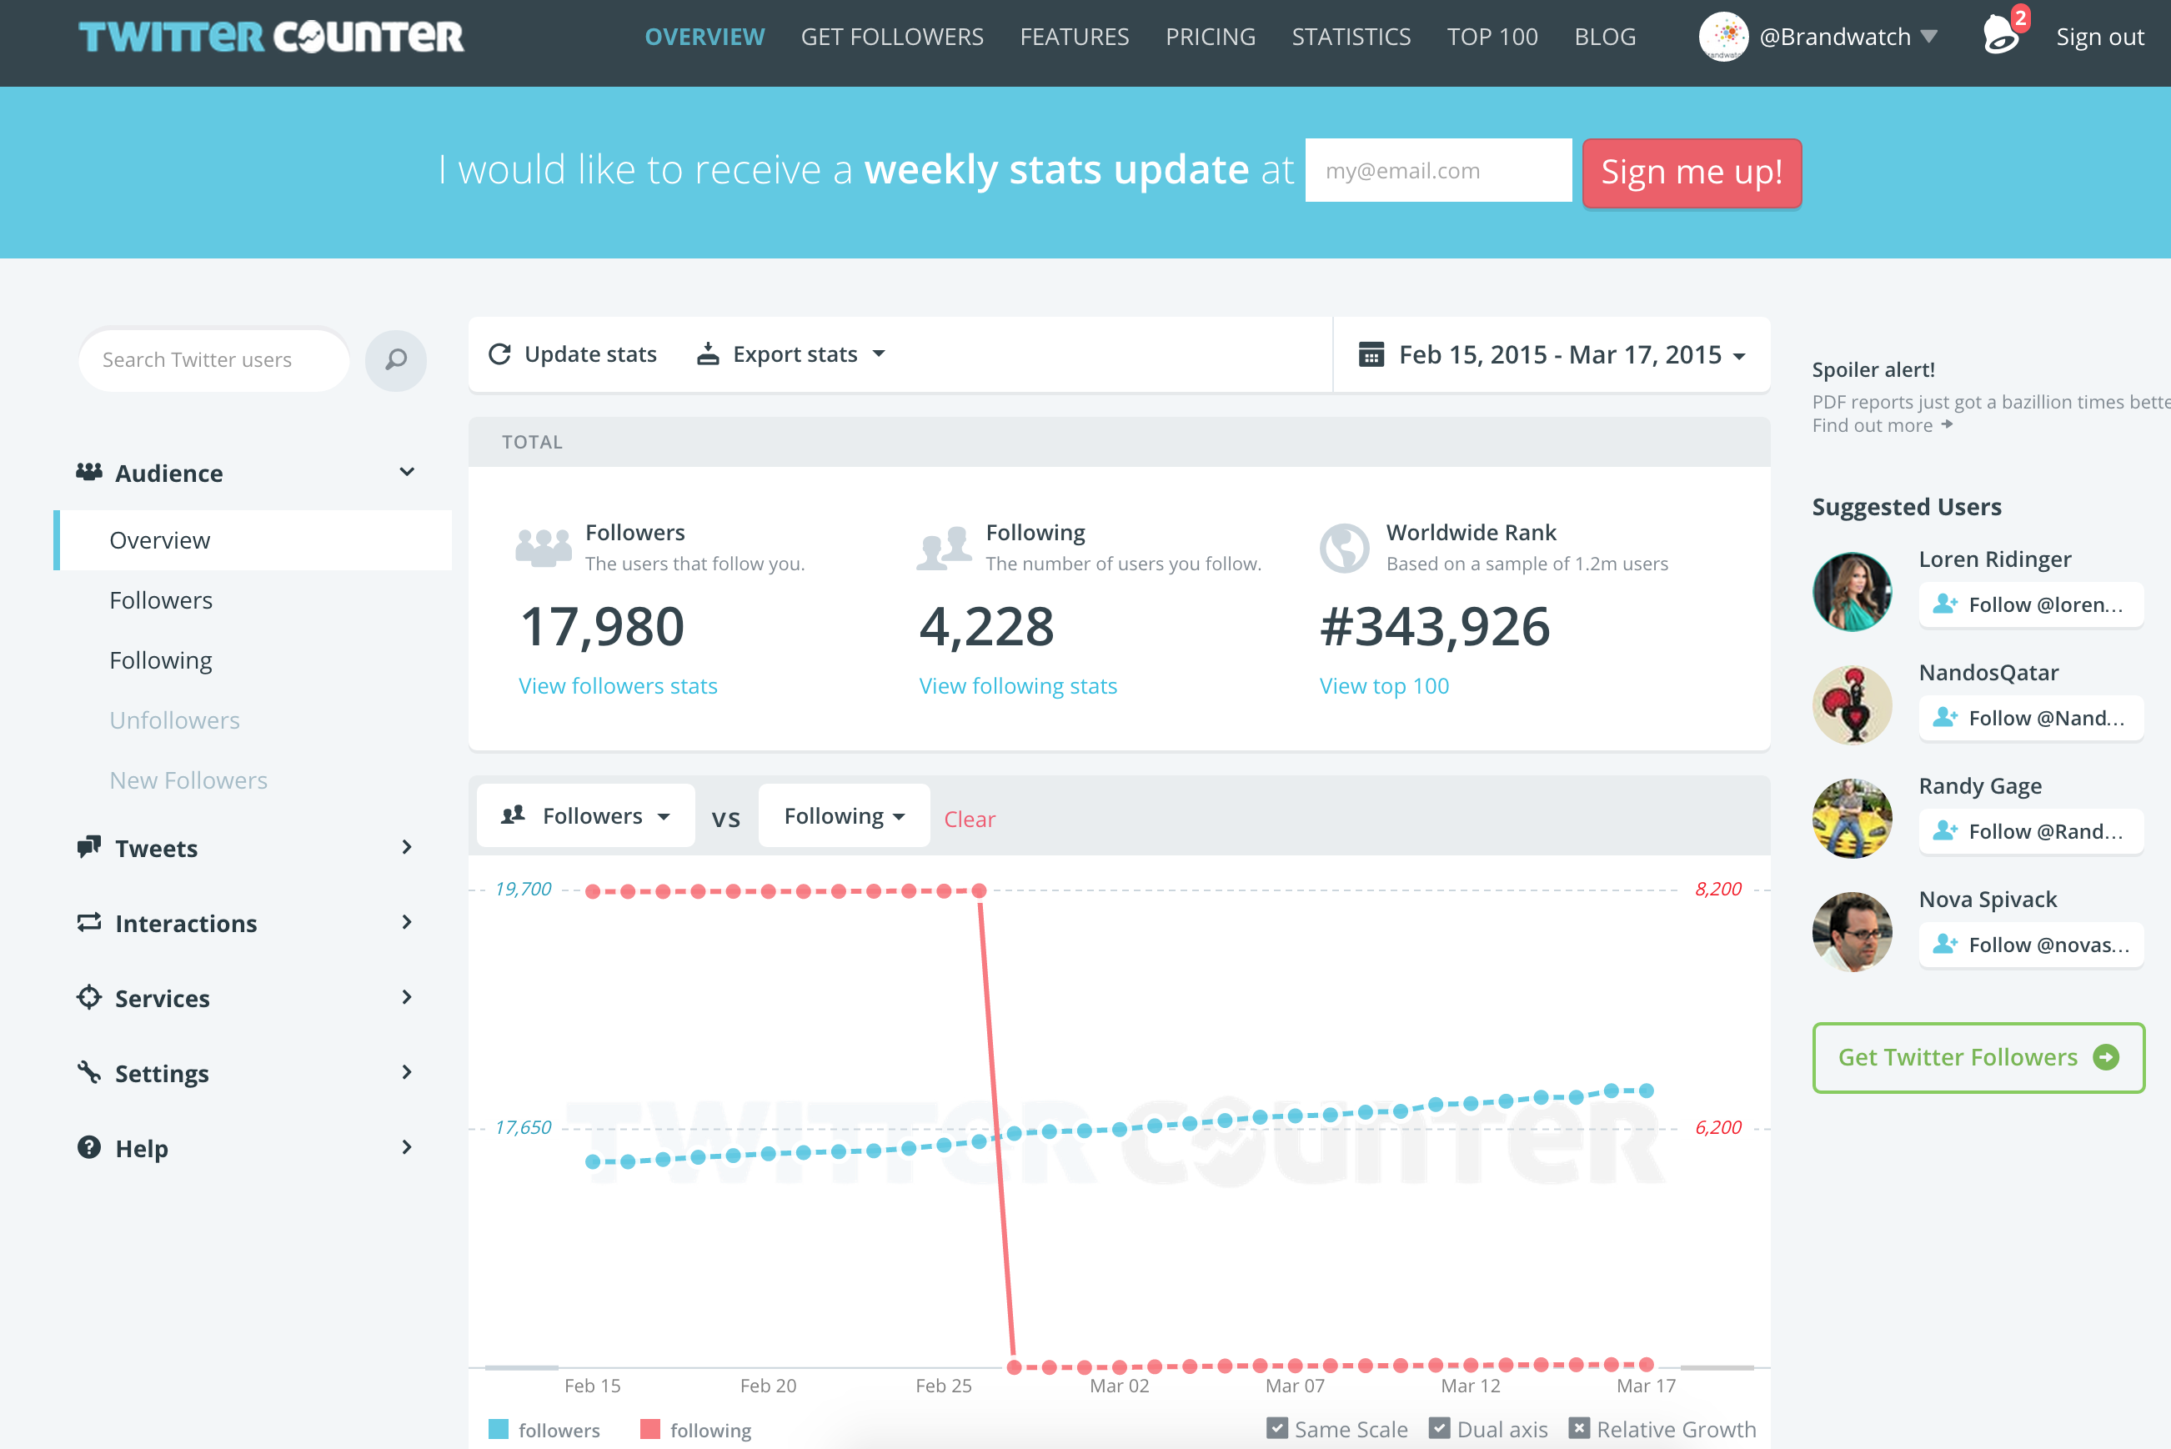Click Nova Spivack's profile photo
This screenshot has width=2171, height=1449.
tap(1853, 931)
